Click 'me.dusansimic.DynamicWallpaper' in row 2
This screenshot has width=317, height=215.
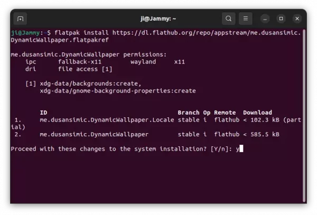[x=94, y=134]
